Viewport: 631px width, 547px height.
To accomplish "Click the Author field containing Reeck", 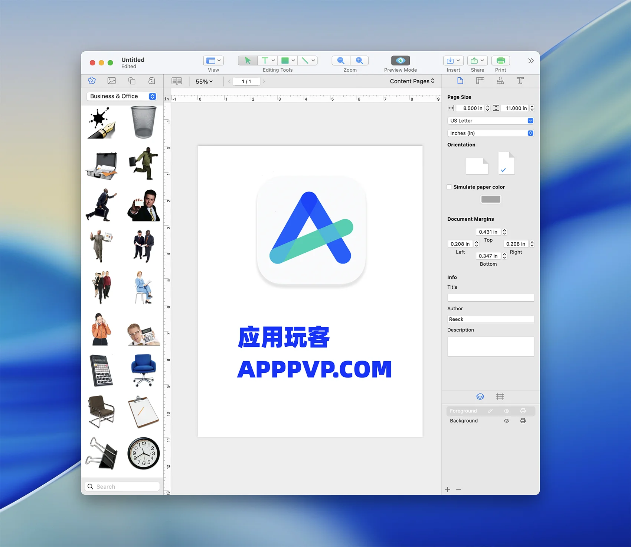I will pyautogui.click(x=490, y=319).
